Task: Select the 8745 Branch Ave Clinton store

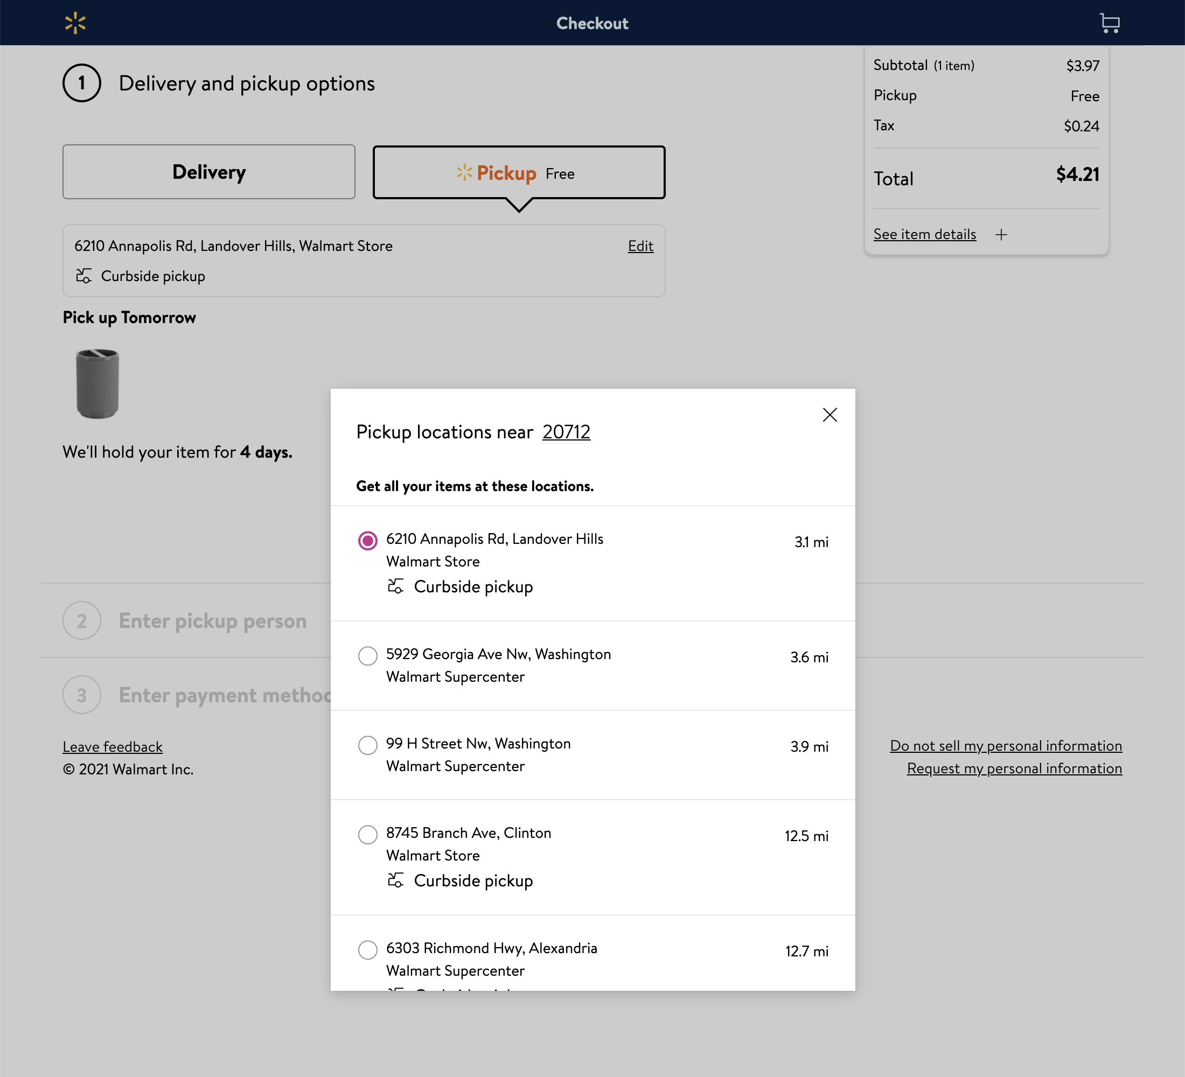Action: point(368,834)
